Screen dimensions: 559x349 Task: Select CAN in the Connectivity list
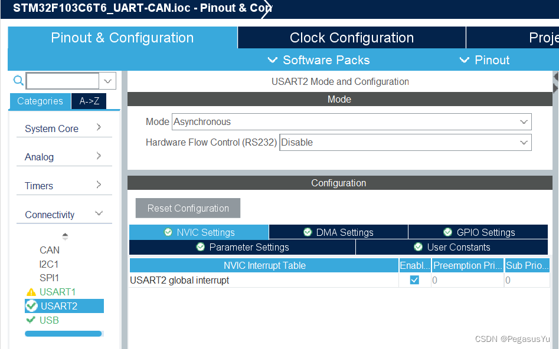[x=50, y=250]
